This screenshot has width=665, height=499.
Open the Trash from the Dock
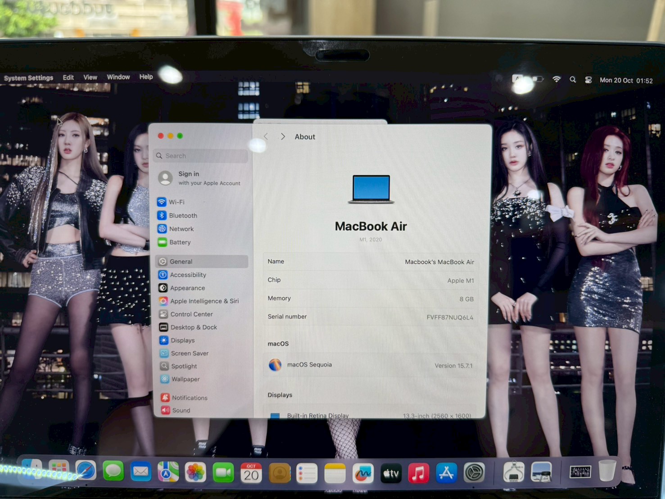607,471
